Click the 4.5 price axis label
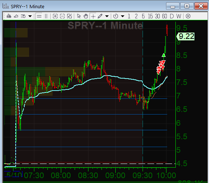Image resolution: width=209 pixels, height=183 pixels. (182, 164)
